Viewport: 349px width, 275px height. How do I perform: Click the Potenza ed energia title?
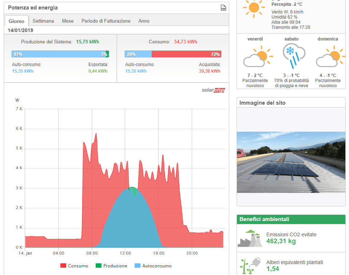click(33, 8)
